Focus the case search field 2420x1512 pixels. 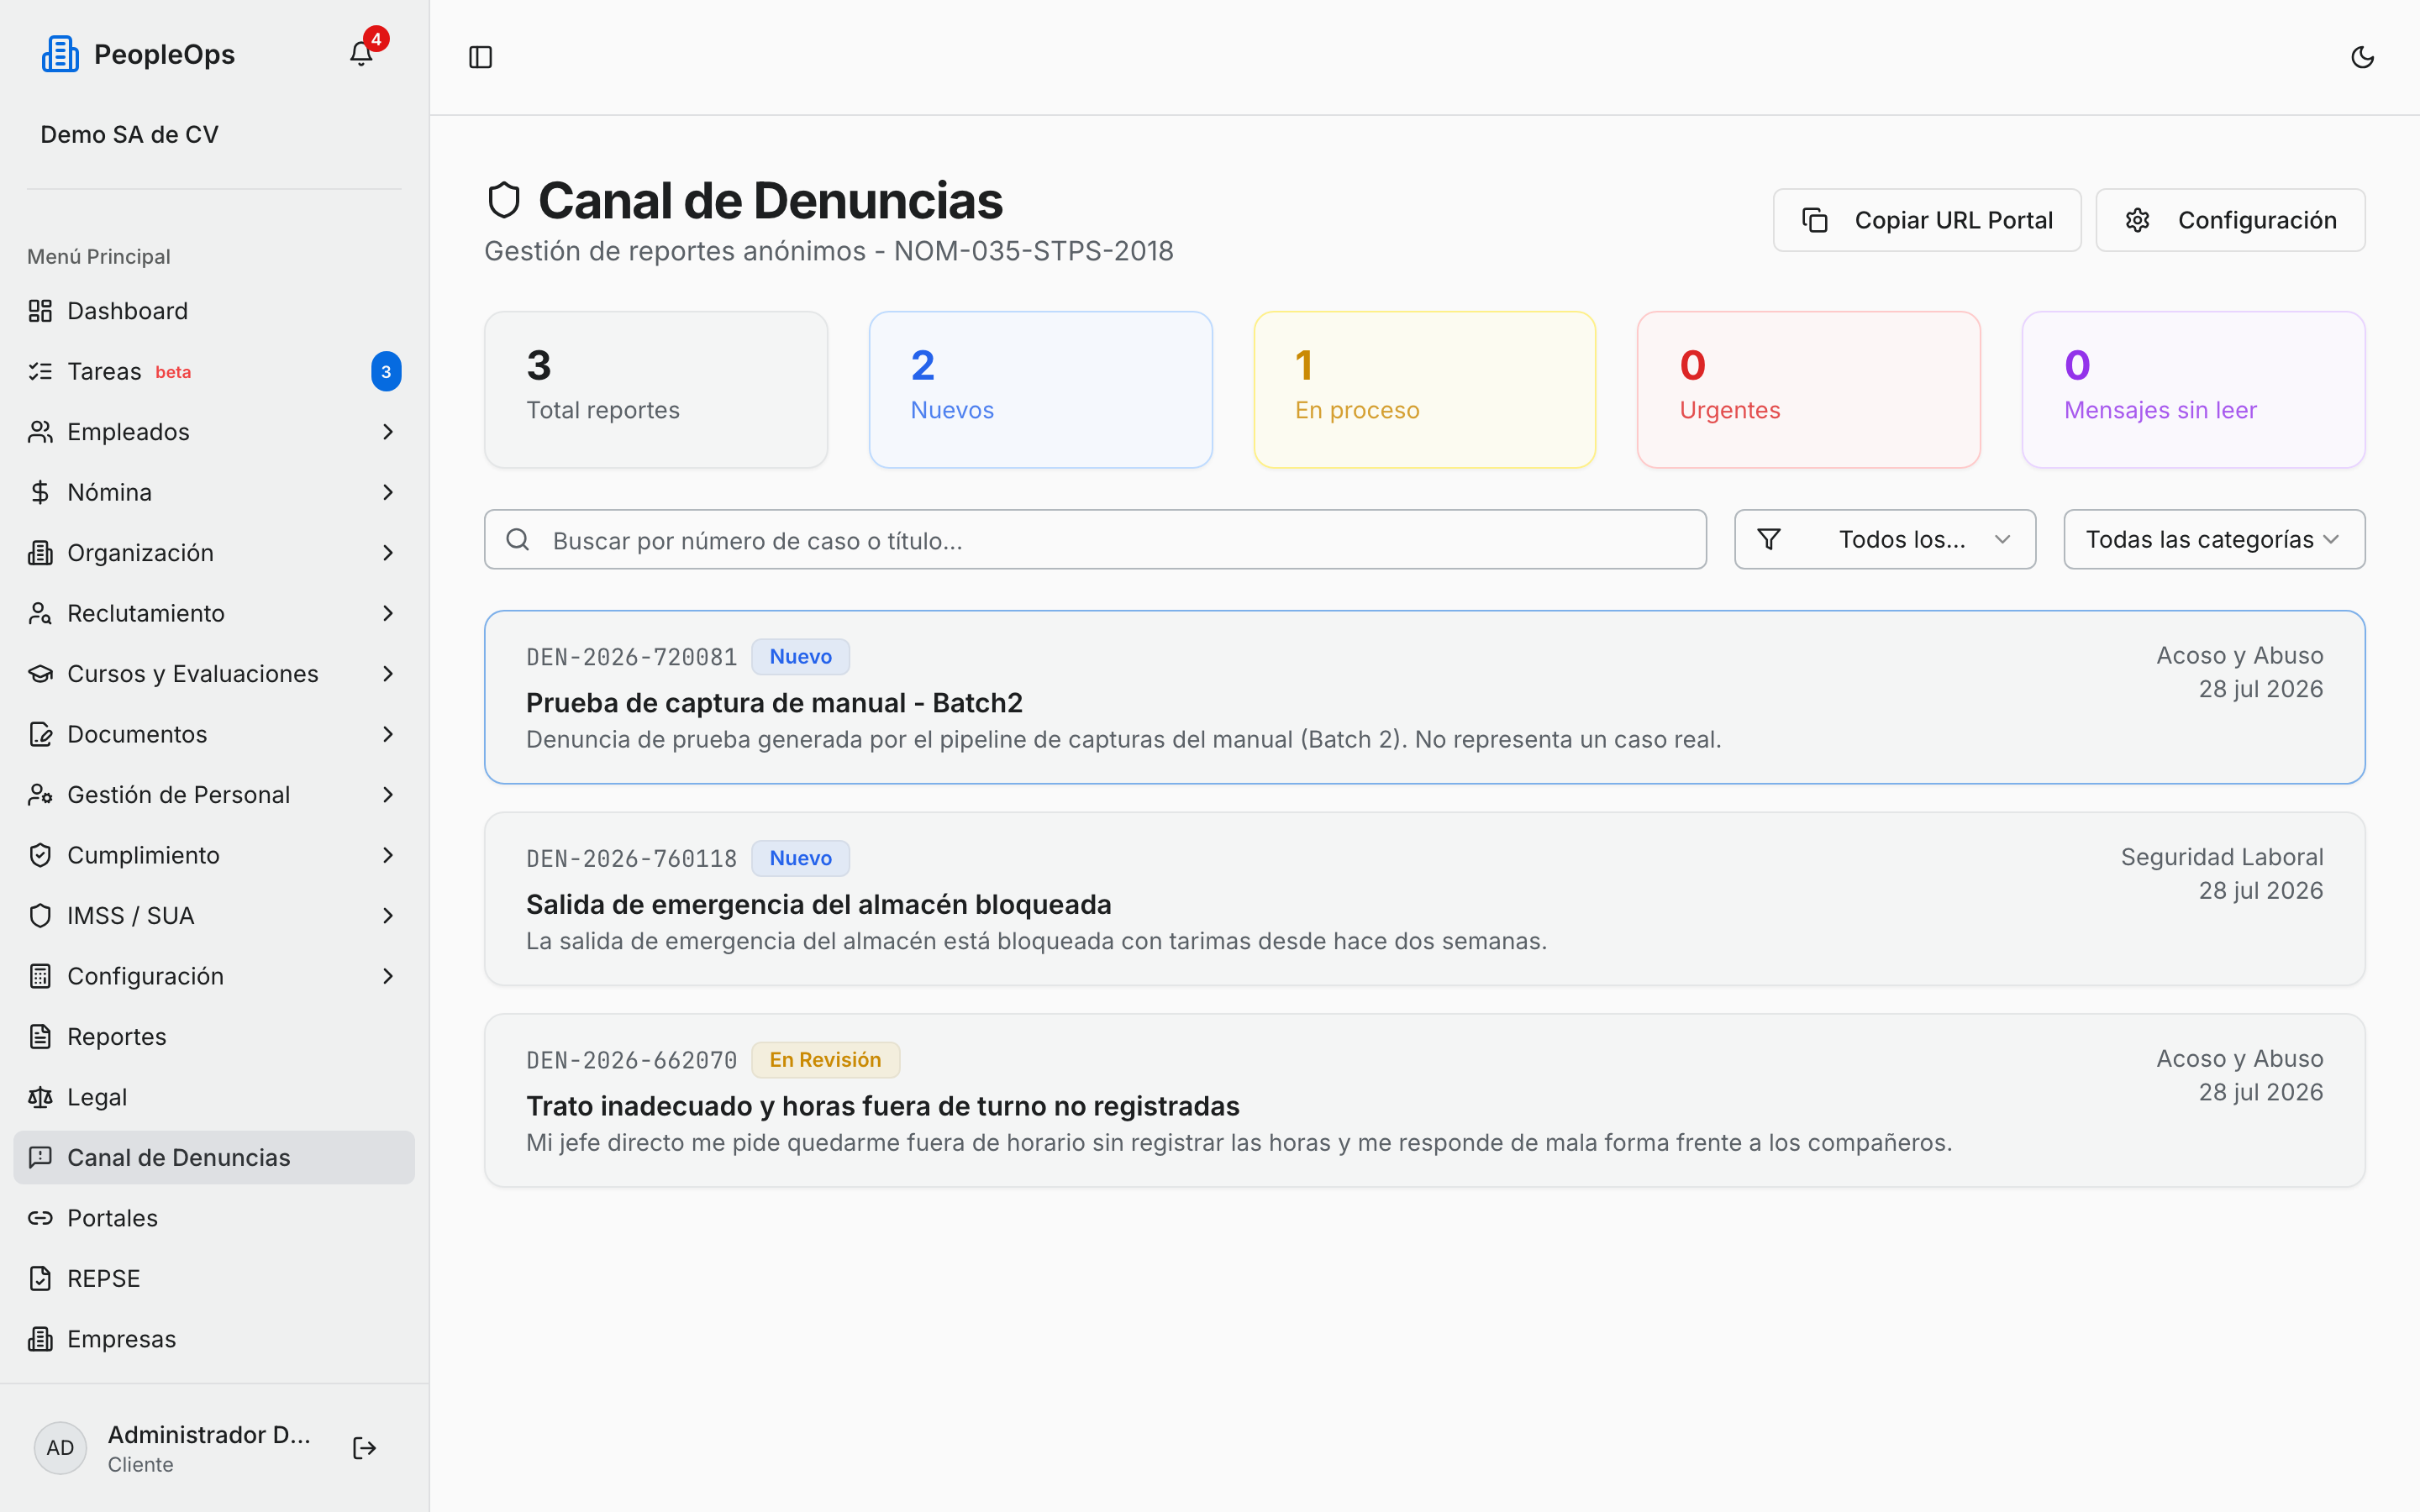click(x=1095, y=540)
